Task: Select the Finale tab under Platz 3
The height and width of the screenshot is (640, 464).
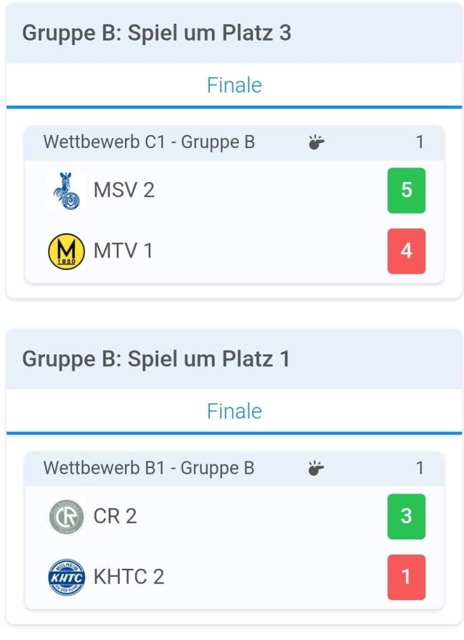Action: [234, 85]
